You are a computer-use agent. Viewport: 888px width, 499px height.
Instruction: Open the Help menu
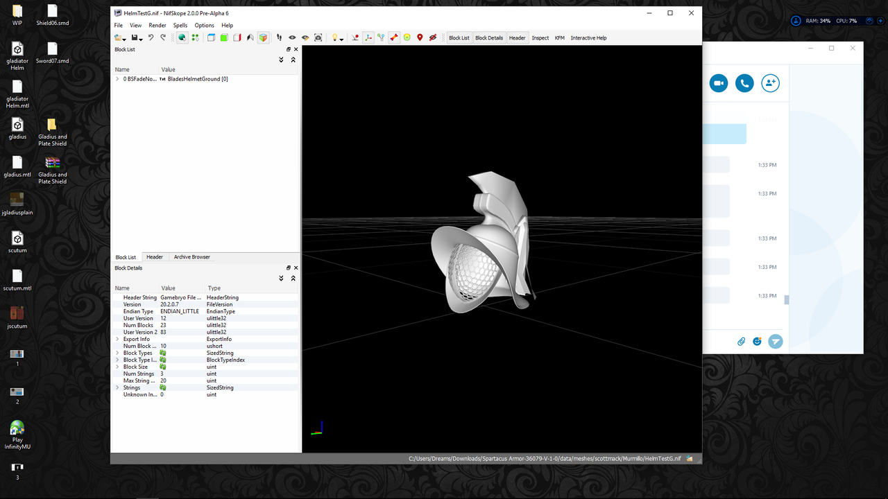(228, 25)
